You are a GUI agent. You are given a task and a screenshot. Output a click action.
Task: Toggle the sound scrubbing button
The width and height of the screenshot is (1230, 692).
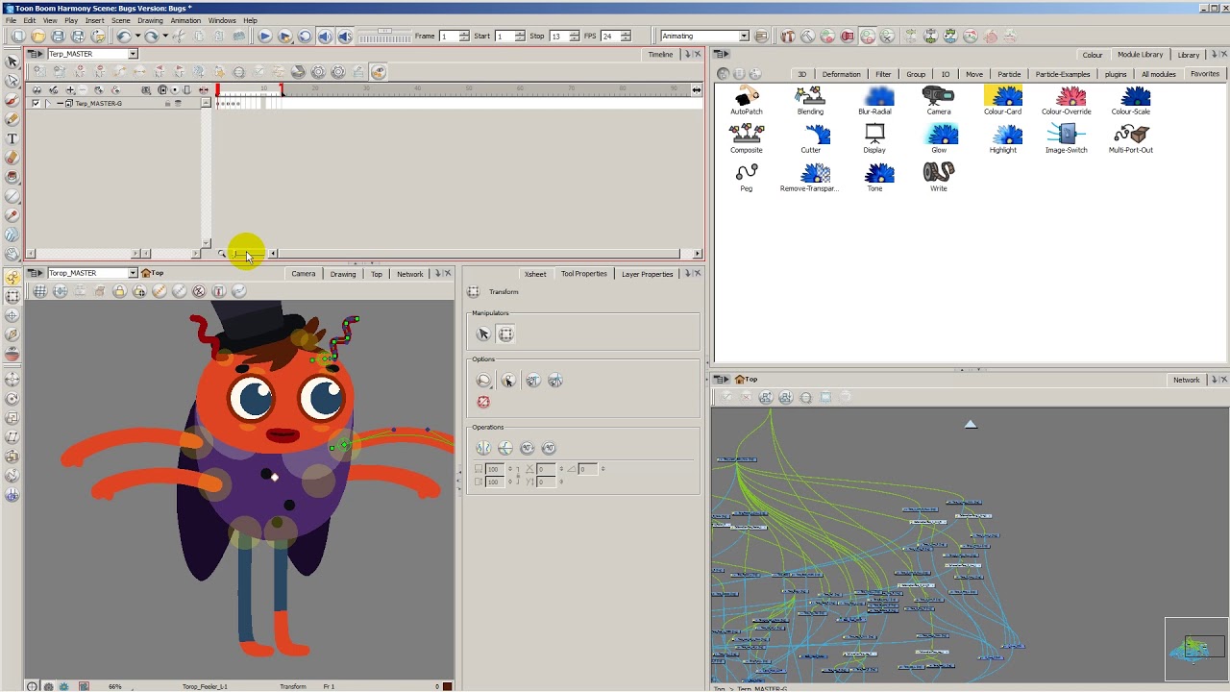click(x=345, y=37)
